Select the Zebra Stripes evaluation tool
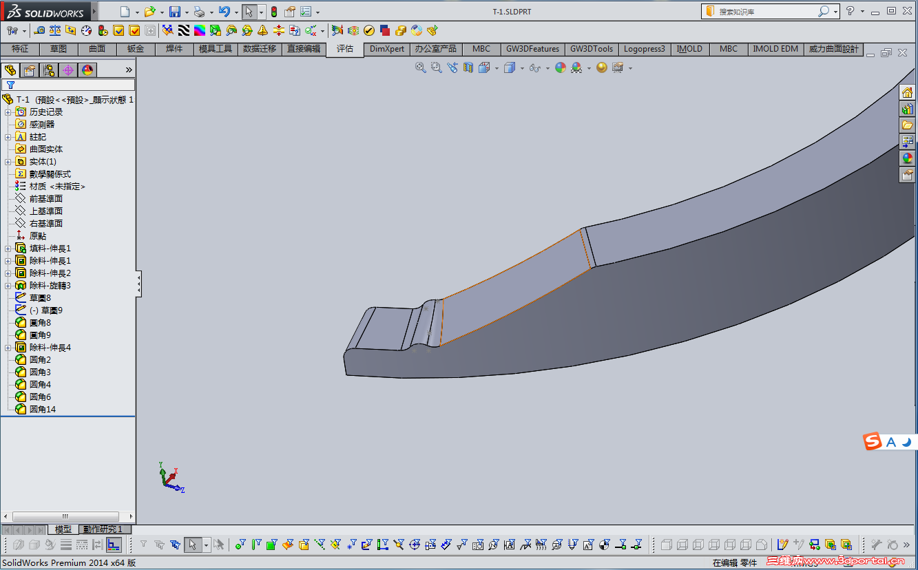 click(x=184, y=30)
